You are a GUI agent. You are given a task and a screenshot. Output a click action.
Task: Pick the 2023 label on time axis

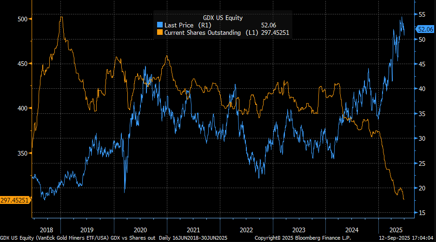[x=299, y=230]
